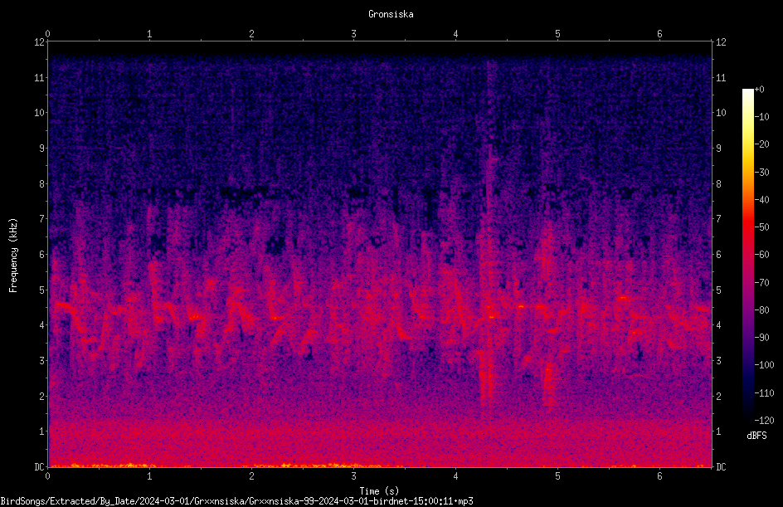Viewport: 783px width, 507px height.
Task: Click the file path text at bottom
Action: (x=236, y=501)
